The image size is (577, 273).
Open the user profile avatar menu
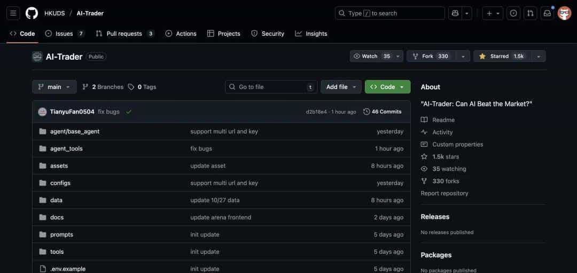coord(564,13)
